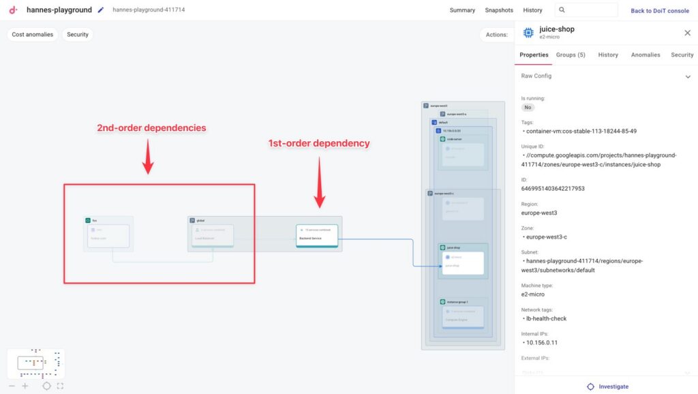This screenshot has width=698, height=394.
Task: Toggle the Security filter chip
Action: pyautogui.click(x=78, y=35)
